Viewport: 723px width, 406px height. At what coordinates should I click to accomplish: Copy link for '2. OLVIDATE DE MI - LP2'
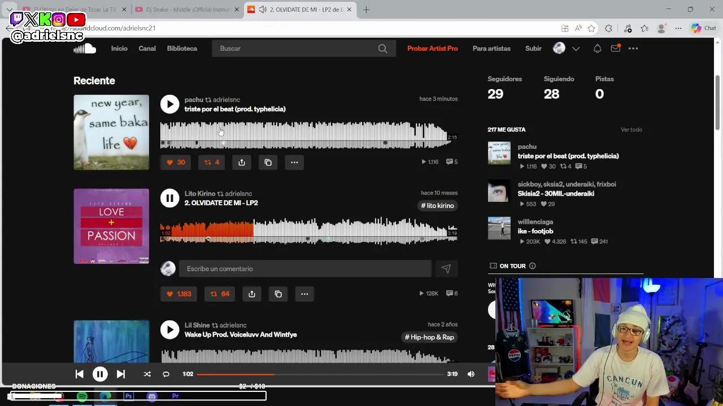(278, 294)
